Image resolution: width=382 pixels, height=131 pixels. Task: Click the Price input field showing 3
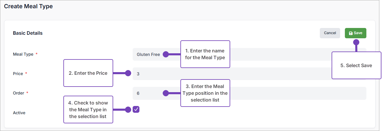click(x=230, y=74)
